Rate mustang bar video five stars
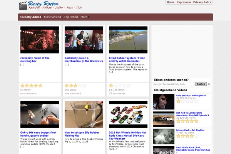This screenshot has height=154, width=231. pyautogui.click(x=40, y=85)
